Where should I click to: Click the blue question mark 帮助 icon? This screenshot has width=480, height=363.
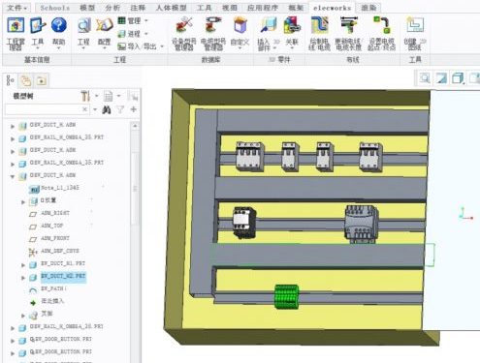[59, 26]
